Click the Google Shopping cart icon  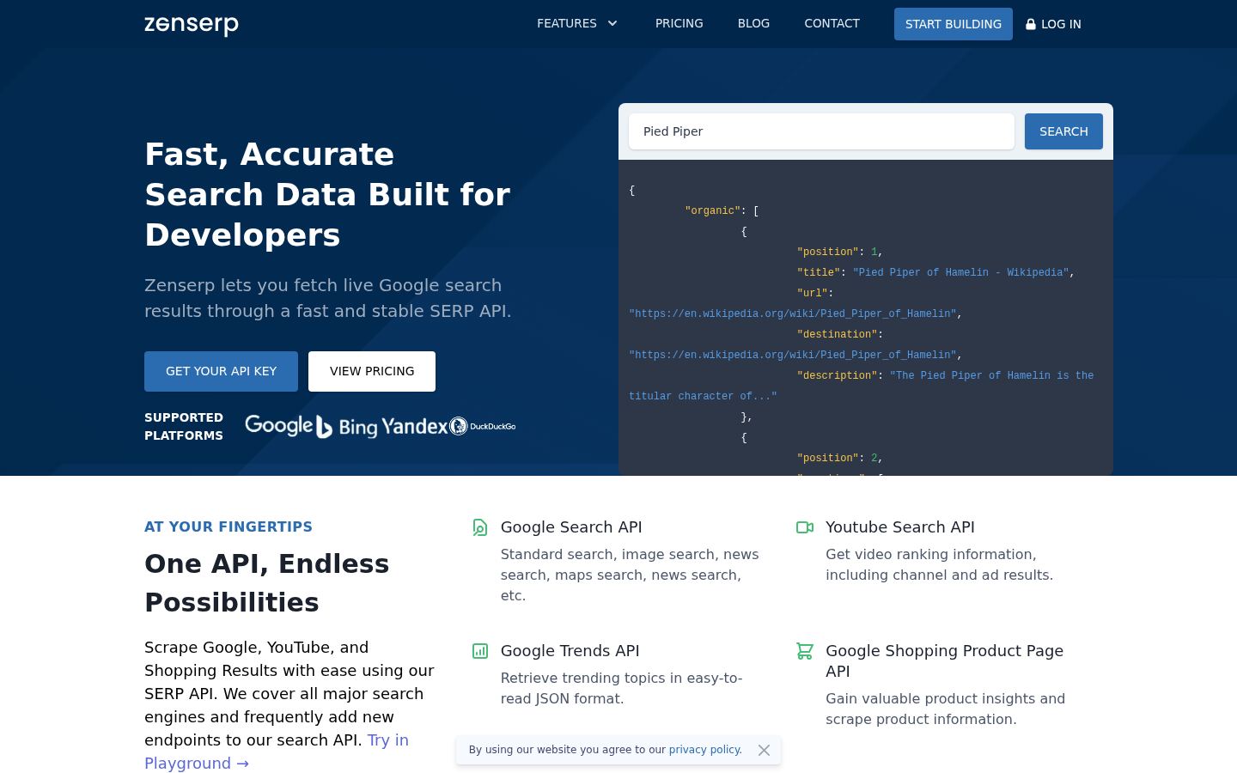tap(805, 651)
